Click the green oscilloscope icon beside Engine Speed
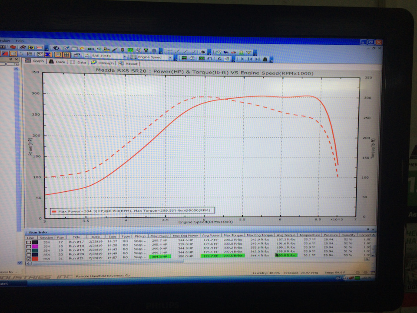Image resolution: width=417 pixels, height=313 pixels. pos(184,58)
